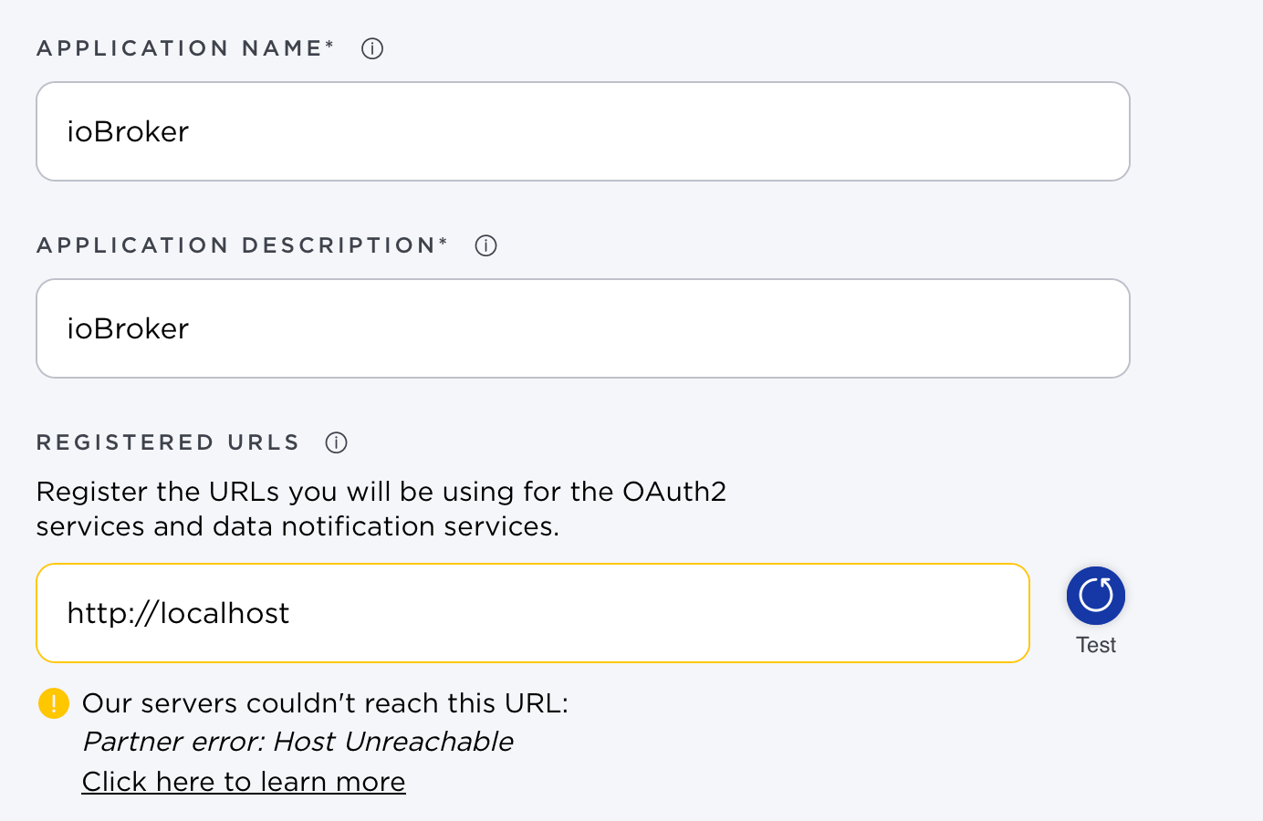The height and width of the screenshot is (821, 1263).
Task: Click the OAuth2 services description paragraph
Action: click(x=381, y=509)
